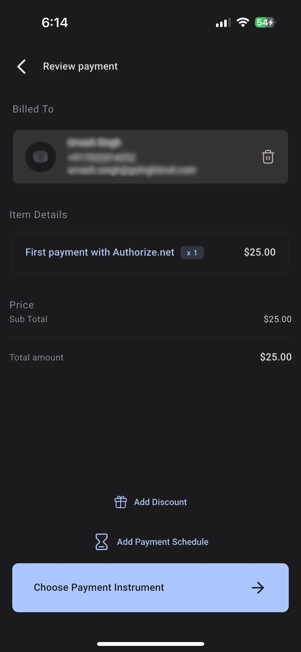This screenshot has width=301, height=652.
Task: Tap the gift icon for discounts
Action: [x=121, y=502]
